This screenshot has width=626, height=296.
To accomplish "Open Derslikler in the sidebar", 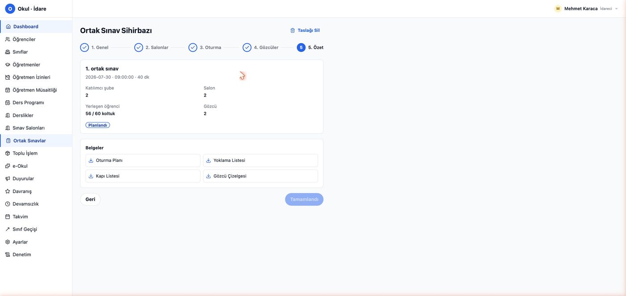I will coord(36,115).
